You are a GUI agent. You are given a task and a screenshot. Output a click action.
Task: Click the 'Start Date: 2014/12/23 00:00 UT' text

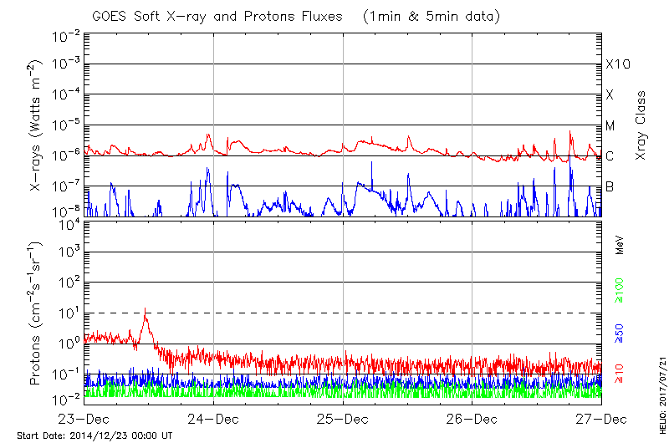tap(94, 435)
